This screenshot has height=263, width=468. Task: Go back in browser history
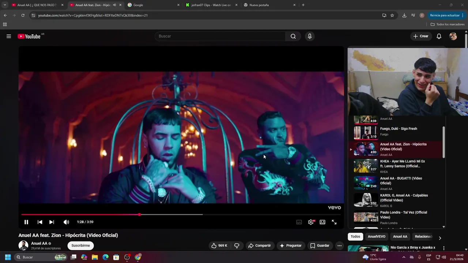tap(5, 15)
